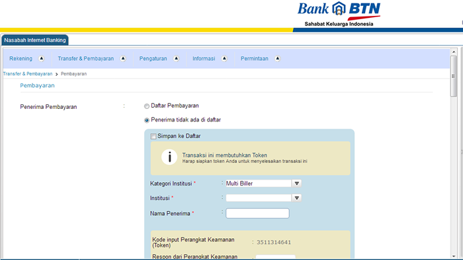Expand the Permintaan menu arrow
Screen dimensions: 463x260
tap(277, 58)
